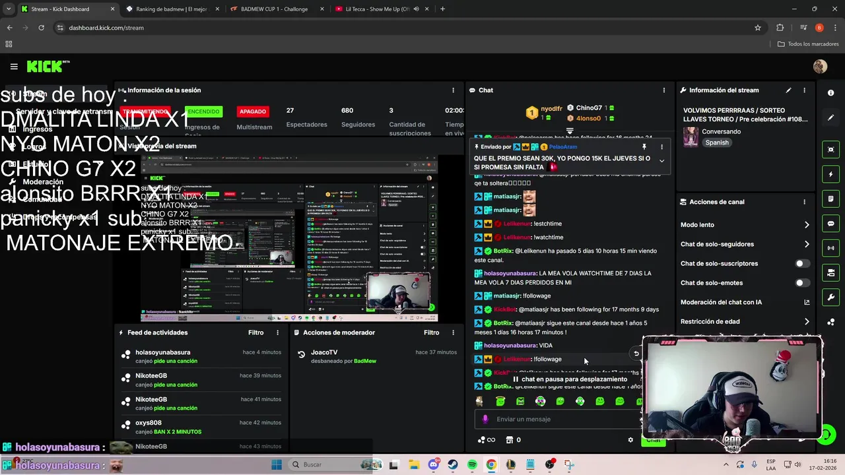Click the Kick logo
The width and height of the screenshot is (845, 475).
click(48, 66)
